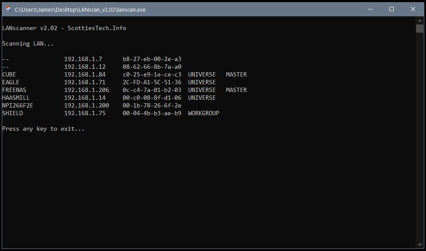
Task: Click the WORKGROUP label for SHIELD
Action: point(203,113)
